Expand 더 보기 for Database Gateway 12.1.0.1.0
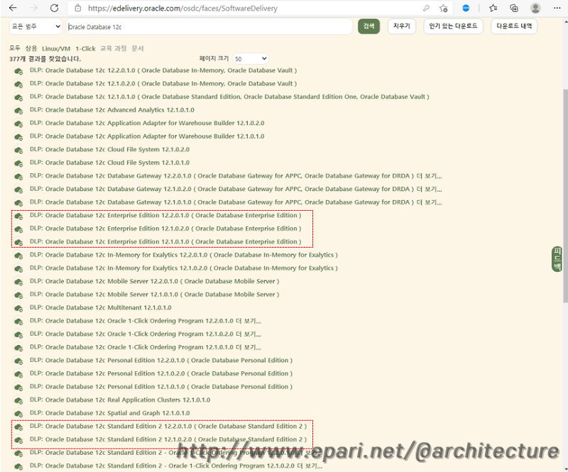 429,202
